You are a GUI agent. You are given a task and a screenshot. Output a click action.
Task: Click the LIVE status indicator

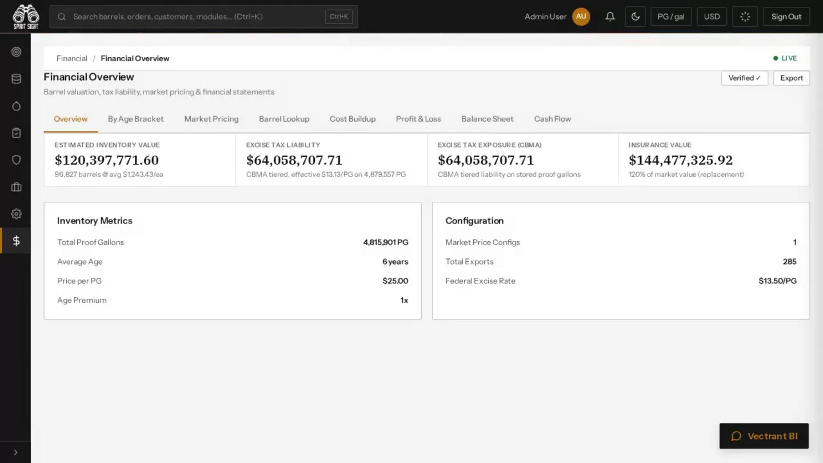785,58
